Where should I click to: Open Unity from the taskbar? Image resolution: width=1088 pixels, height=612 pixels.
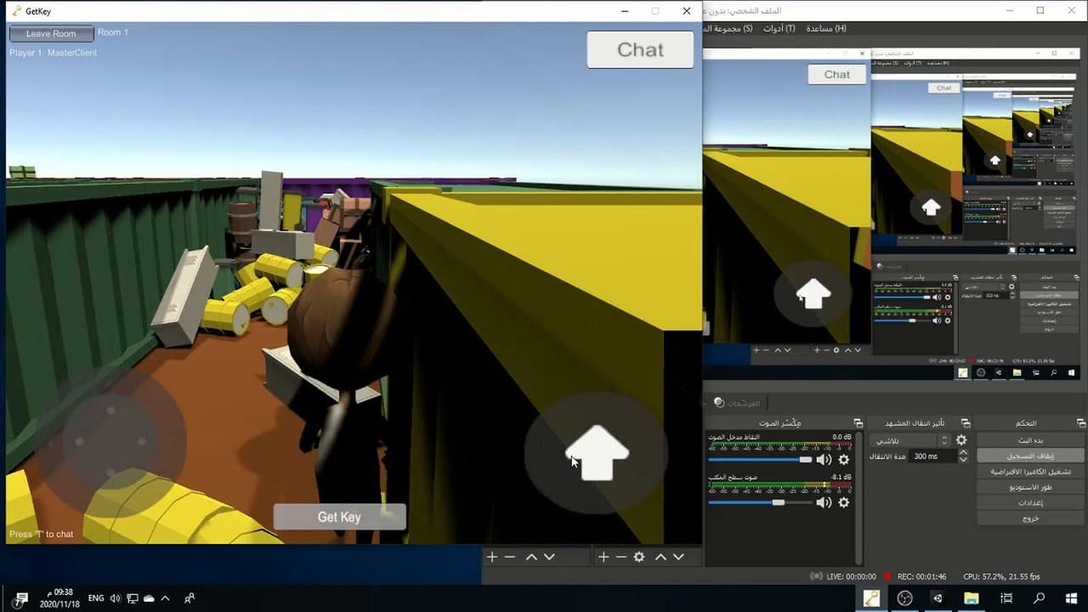tap(938, 598)
